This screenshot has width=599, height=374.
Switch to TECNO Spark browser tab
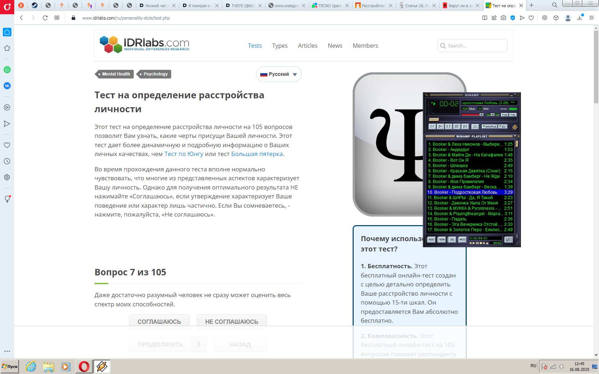pyautogui.click(x=330, y=5)
